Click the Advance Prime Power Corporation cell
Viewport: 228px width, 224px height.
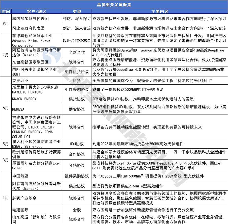tap(37, 40)
